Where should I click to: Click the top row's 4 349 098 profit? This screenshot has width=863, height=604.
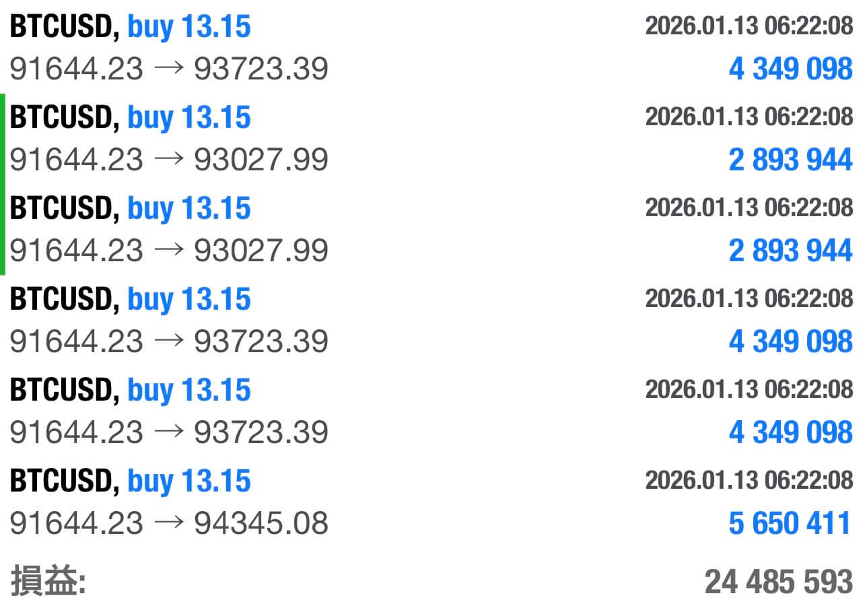pos(790,69)
